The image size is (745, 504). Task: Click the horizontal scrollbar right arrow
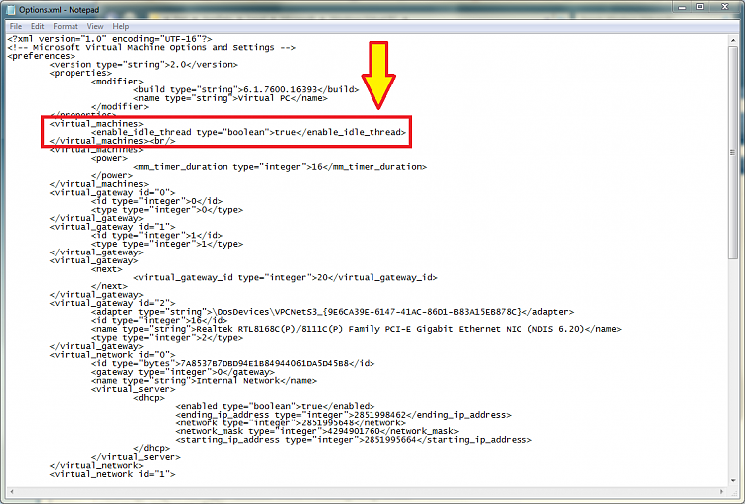tap(722, 491)
